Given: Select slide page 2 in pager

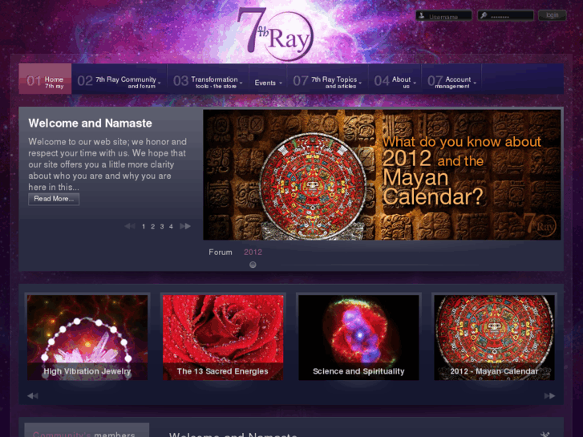Looking at the screenshot, I should click(152, 226).
